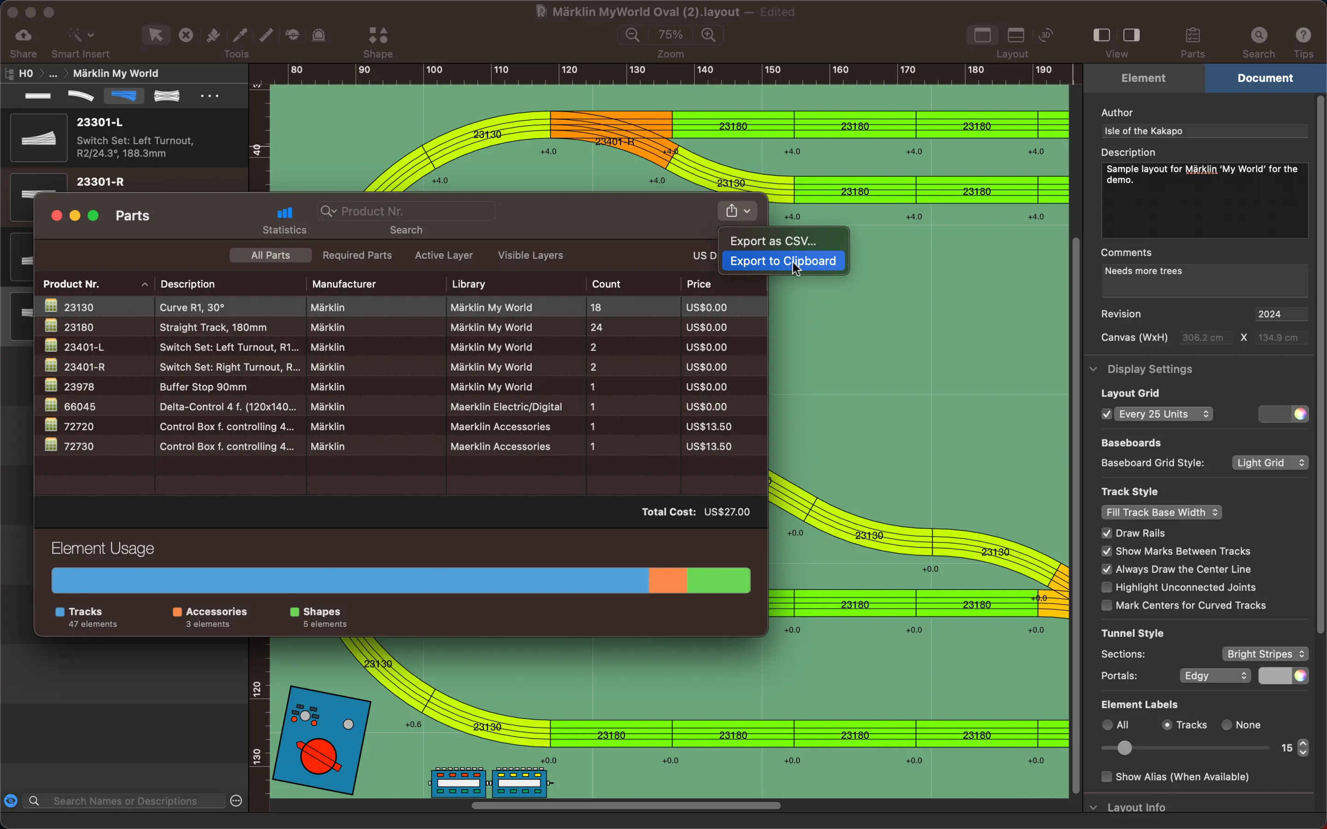Click the zoom in magnifier icon
The width and height of the screenshot is (1327, 829).
(709, 35)
